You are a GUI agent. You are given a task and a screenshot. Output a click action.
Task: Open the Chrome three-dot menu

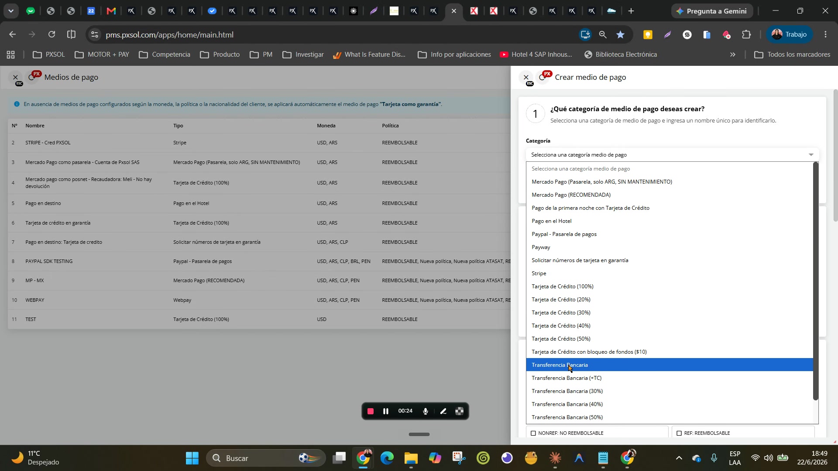coord(825,34)
